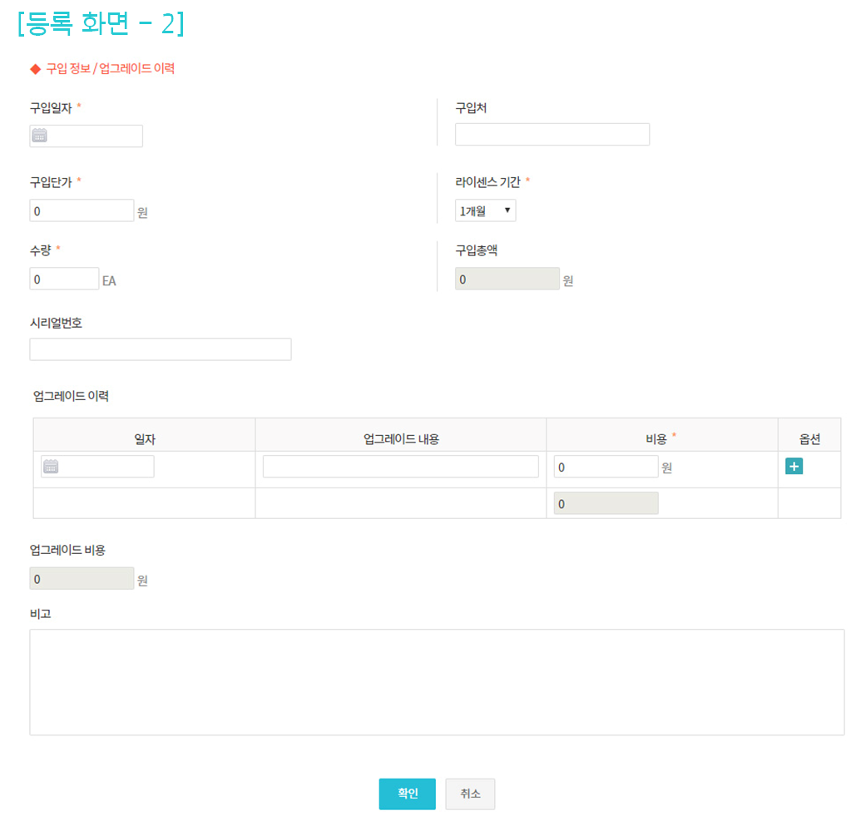Click the read-only 구입총액 field
The image size is (851, 816).
pyautogui.click(x=507, y=279)
